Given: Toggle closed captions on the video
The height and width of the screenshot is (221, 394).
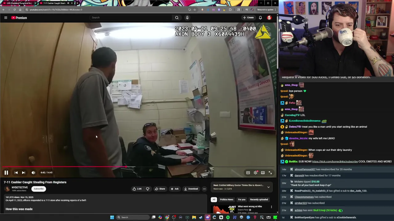Looking at the screenshot, I should tap(248, 173).
